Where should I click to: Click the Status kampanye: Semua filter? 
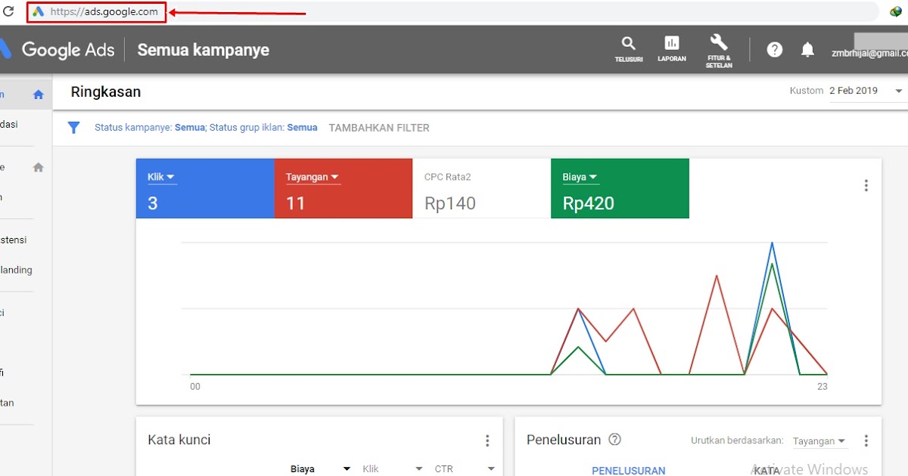(x=150, y=128)
